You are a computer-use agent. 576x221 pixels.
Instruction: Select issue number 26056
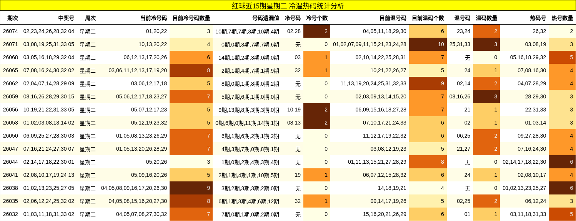[10, 110]
